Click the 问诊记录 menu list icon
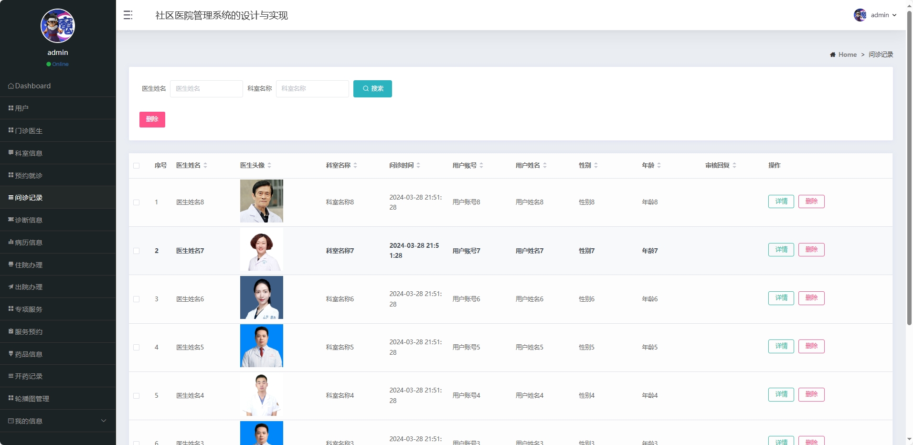Viewport: 913px width, 445px height. (11, 198)
